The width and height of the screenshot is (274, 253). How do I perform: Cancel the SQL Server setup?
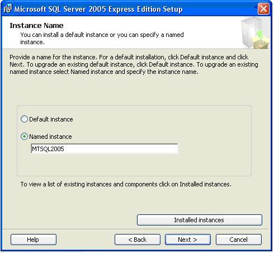point(239,240)
